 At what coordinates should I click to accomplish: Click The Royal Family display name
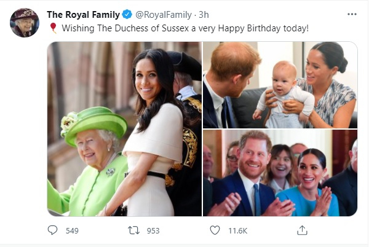point(82,14)
